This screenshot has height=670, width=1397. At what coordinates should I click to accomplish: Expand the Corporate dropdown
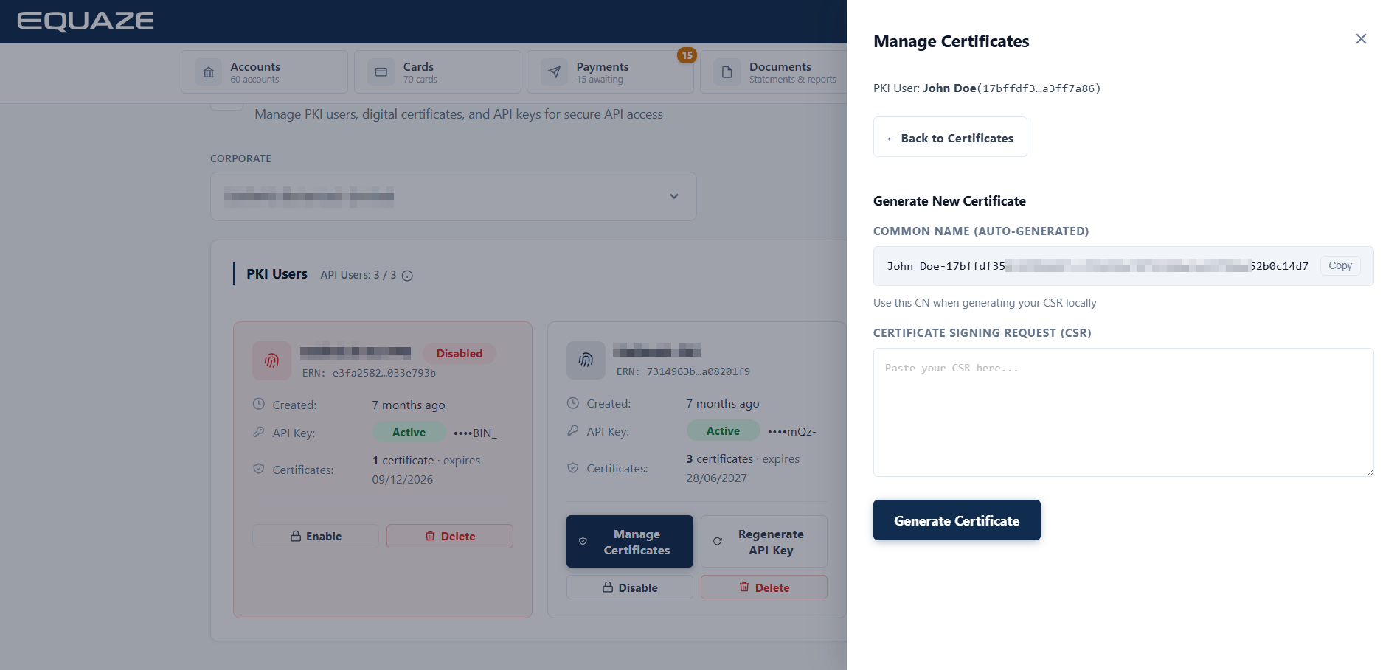(x=454, y=196)
